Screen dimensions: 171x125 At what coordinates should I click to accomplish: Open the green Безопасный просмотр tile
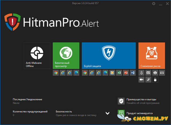[66, 56]
